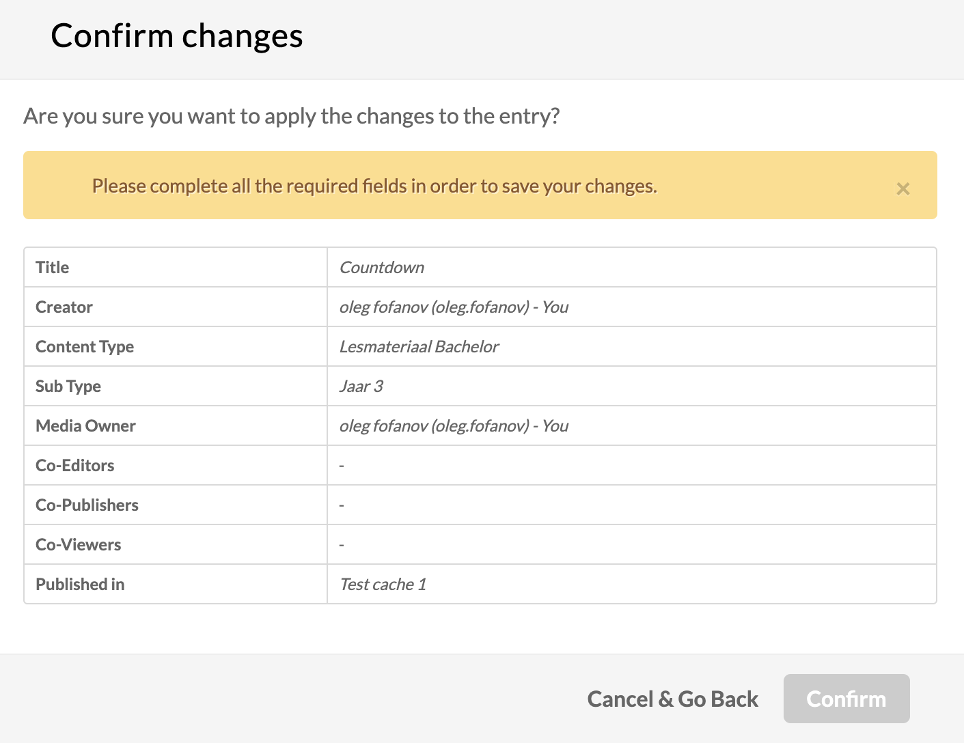The width and height of the screenshot is (964, 743).
Task: Click the Confirm changes heading
Action: tap(177, 36)
